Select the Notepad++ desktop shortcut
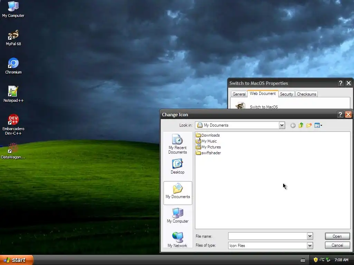This screenshot has height=265, width=354. (13, 94)
